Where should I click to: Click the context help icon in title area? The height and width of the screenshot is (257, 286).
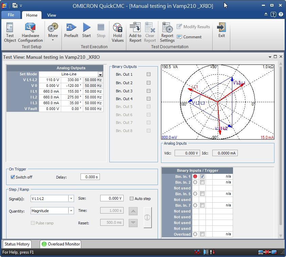273,14
